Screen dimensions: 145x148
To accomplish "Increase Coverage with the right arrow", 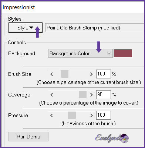I will 91,95.
